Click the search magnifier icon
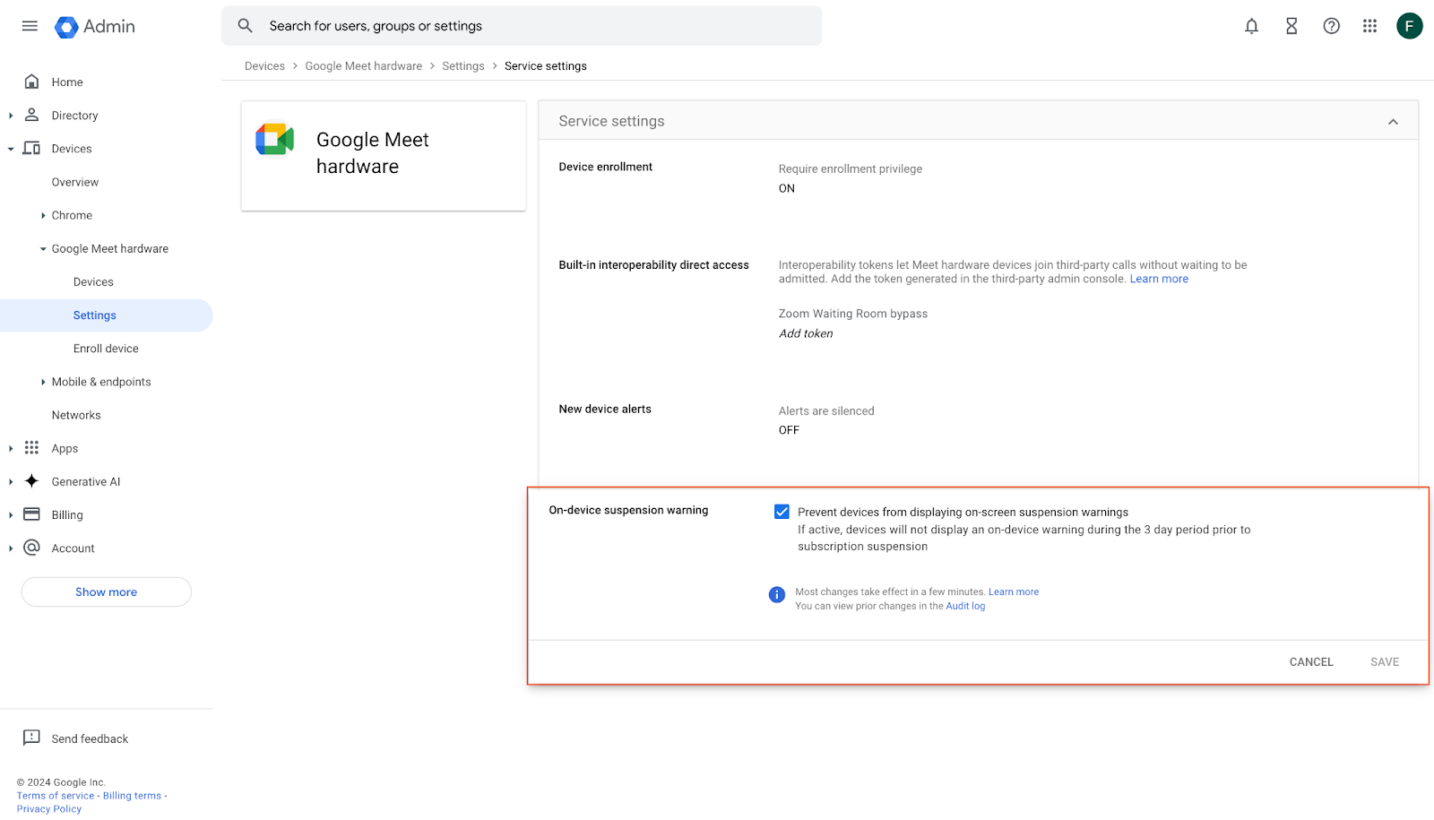The image size is (1434, 820). [x=245, y=26]
